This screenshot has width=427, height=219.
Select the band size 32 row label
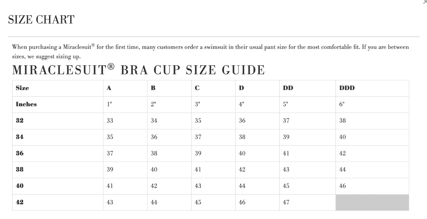(20, 121)
